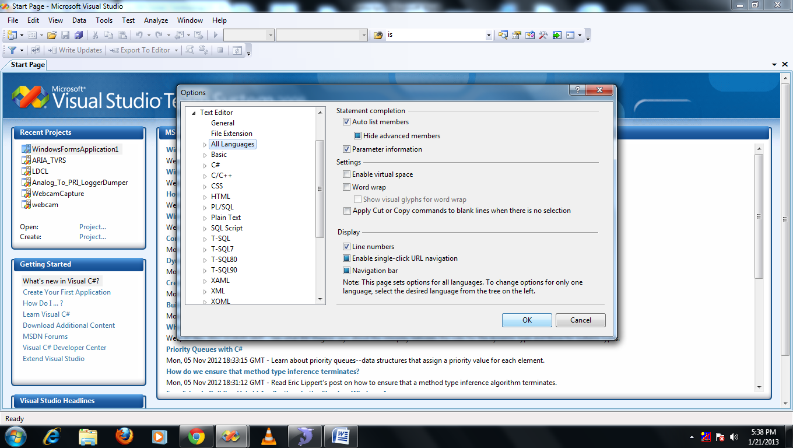Click the Start Debugging play icon

click(216, 35)
